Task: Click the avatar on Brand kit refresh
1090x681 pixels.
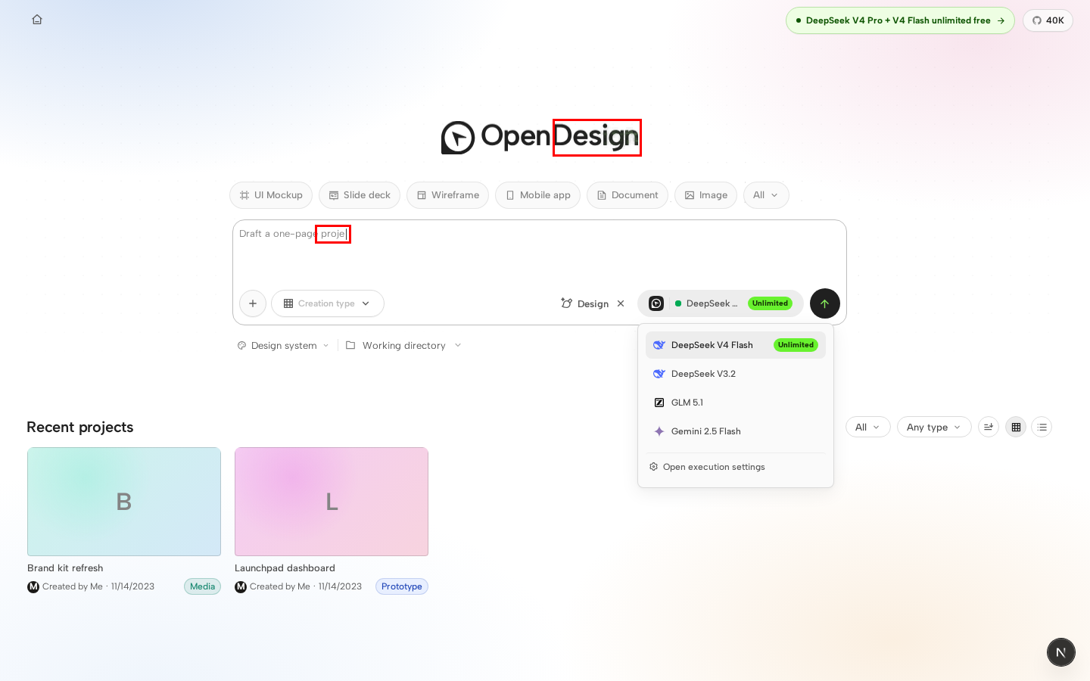Action: click(33, 586)
